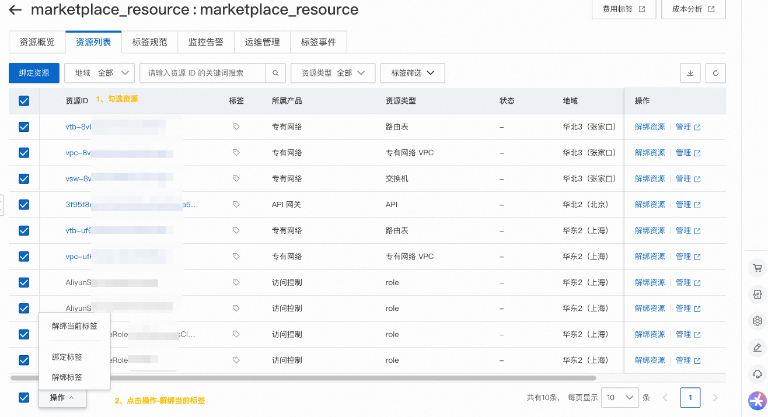Screen dimensions: 768x417
Task: Switch to the 运维管理 tab
Action: [262, 43]
